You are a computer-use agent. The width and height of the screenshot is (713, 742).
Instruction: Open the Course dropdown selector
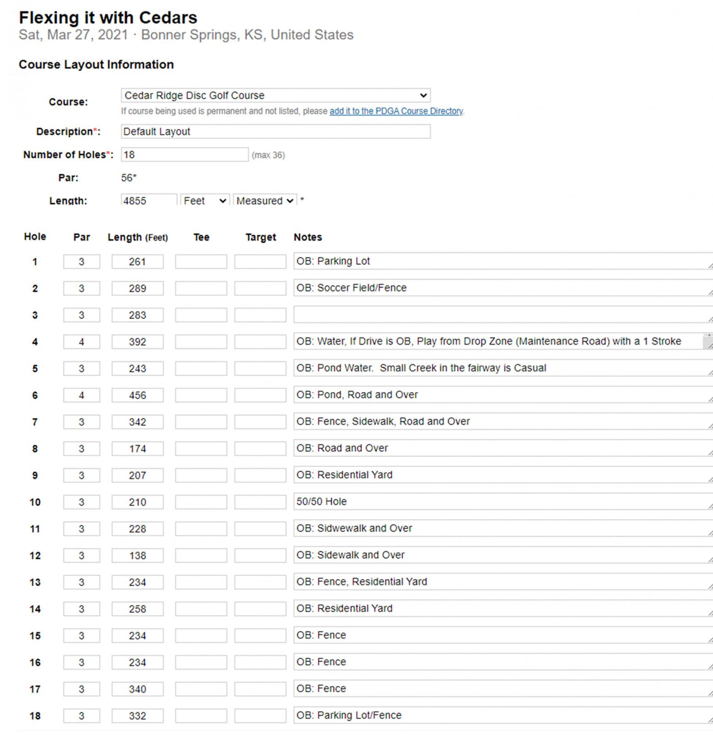(276, 95)
